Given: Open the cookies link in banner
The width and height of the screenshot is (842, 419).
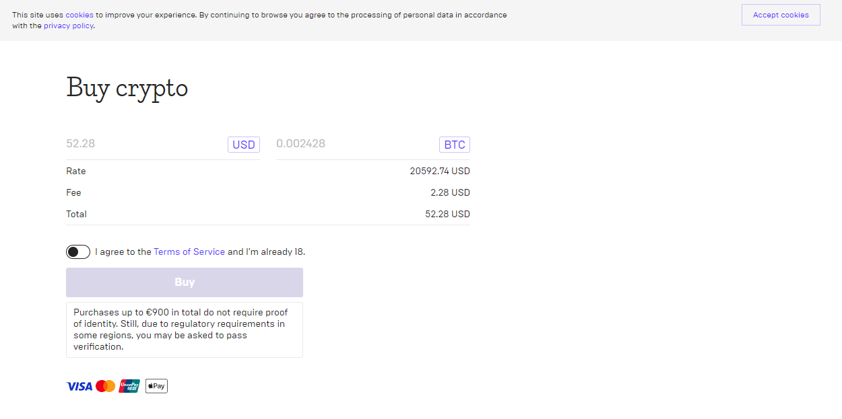Looking at the screenshot, I should pos(79,15).
